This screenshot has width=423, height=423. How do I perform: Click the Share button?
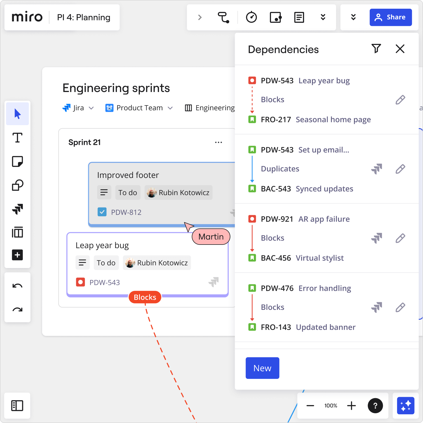[x=390, y=17]
